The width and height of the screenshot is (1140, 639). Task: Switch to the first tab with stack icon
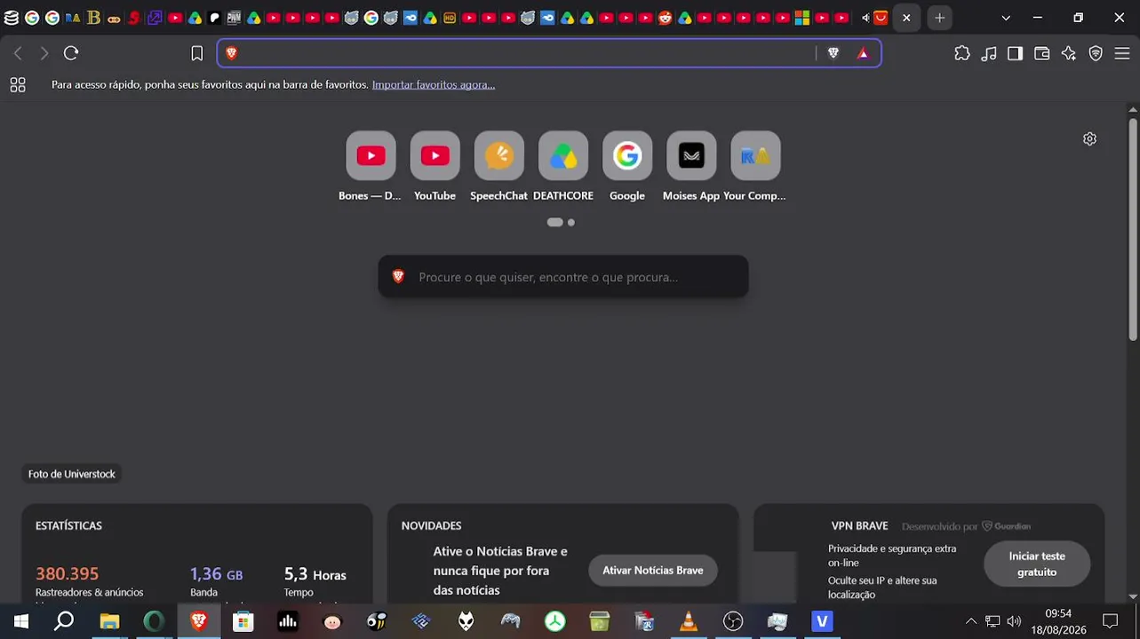point(12,18)
